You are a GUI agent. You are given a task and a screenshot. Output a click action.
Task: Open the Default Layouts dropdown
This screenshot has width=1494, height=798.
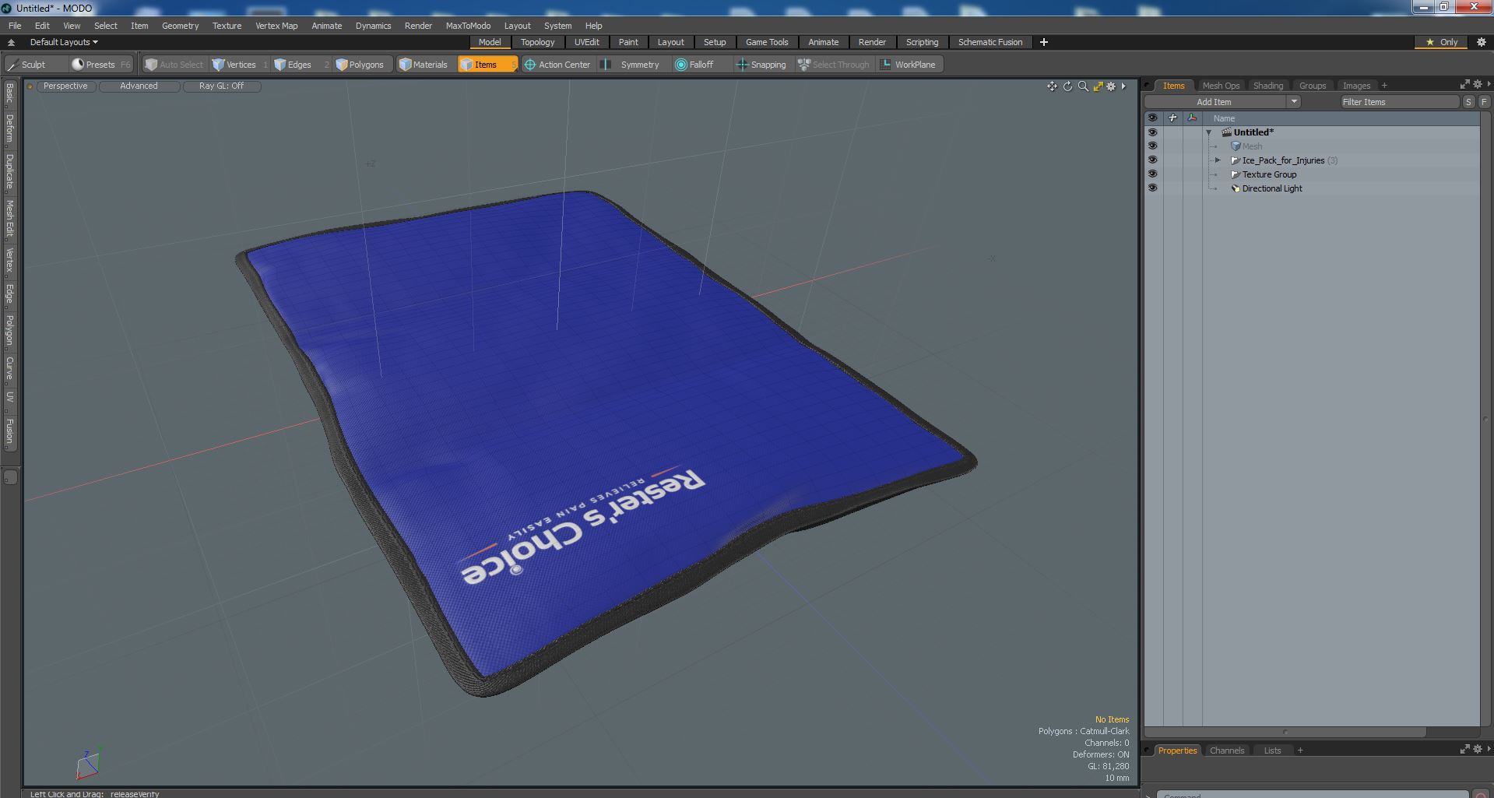click(x=64, y=42)
